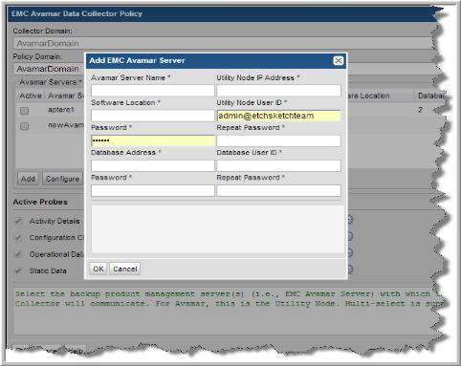Viewport: 461px width, 366px height.
Task: Focus the database Password field
Action: tap(153, 190)
